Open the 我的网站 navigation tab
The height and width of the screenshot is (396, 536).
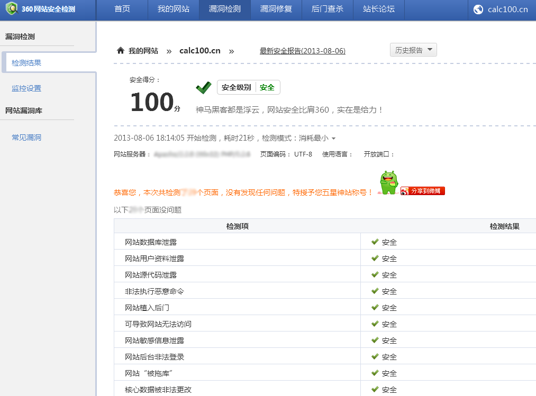pos(174,9)
